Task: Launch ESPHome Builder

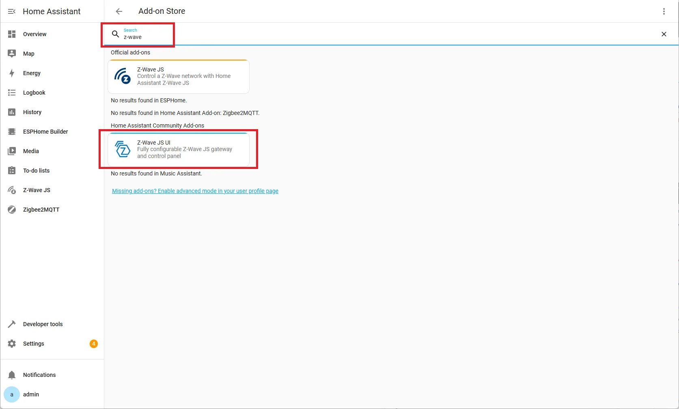Action: [x=45, y=132]
